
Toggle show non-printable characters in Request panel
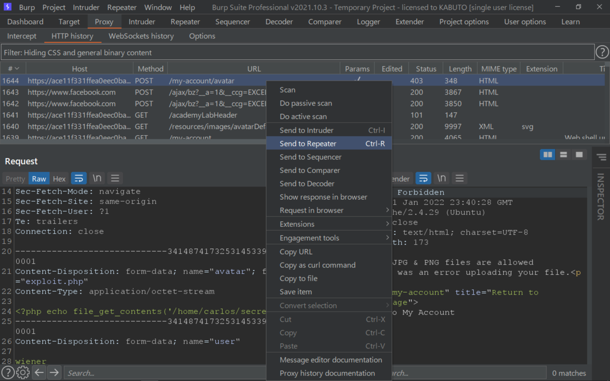(97, 178)
